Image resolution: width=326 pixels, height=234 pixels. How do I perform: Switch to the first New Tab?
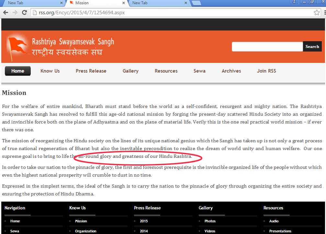[x=33, y=3]
